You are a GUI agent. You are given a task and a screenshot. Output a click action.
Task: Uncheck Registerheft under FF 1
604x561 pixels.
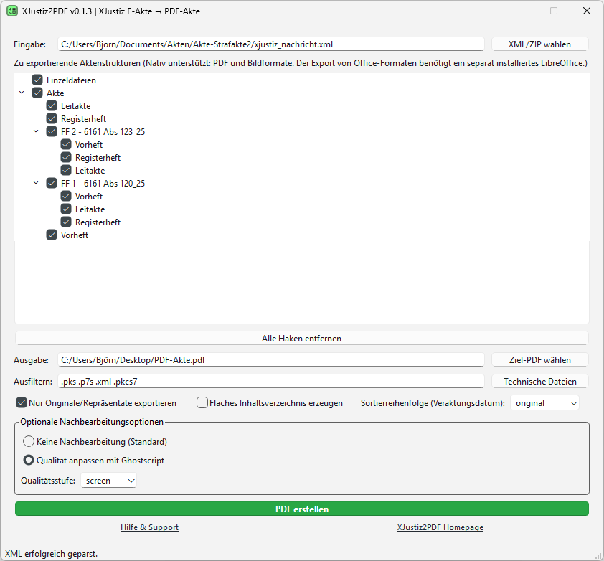click(x=65, y=222)
